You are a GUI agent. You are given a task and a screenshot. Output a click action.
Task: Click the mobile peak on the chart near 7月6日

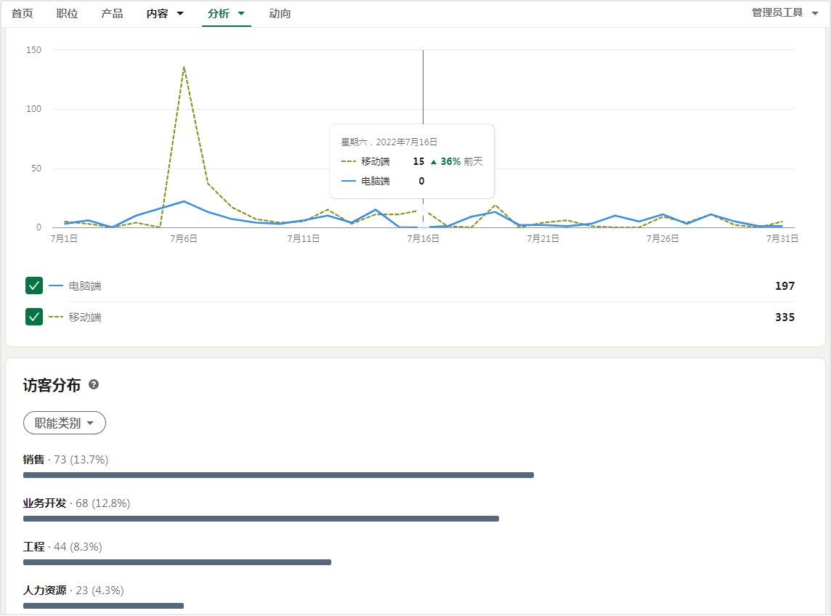pyautogui.click(x=184, y=67)
